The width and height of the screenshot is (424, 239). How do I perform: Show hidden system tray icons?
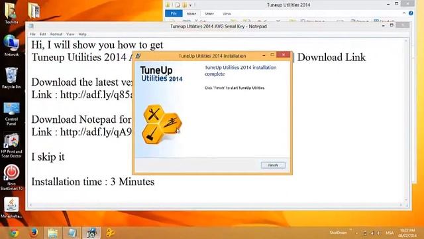click(x=356, y=233)
